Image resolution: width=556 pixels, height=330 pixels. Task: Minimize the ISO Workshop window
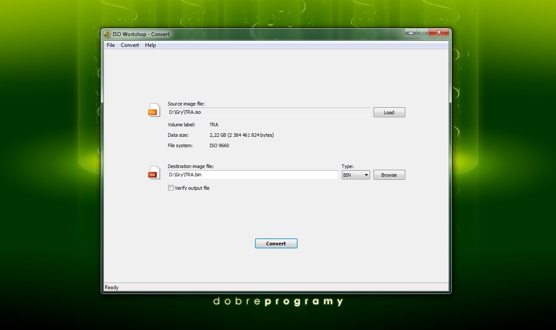410,33
